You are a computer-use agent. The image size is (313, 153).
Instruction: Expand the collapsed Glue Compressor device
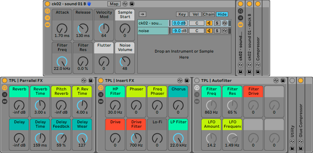[x=300, y=120]
